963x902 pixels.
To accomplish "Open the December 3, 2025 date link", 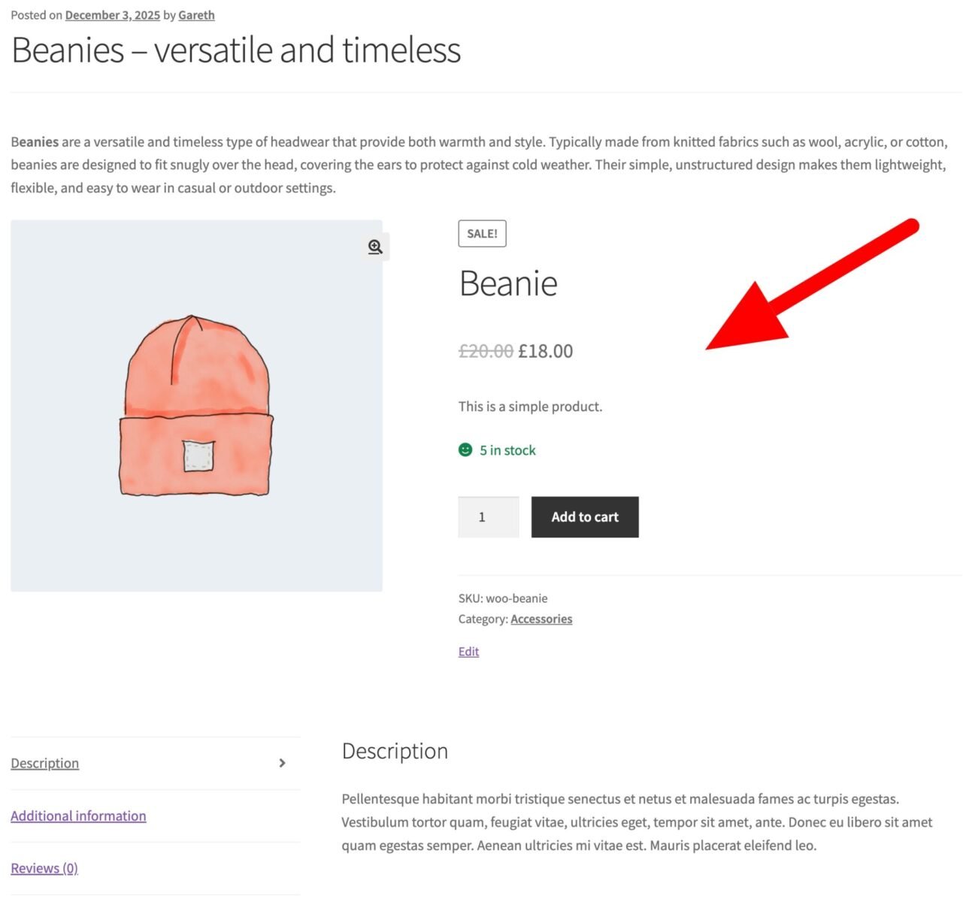I will click(113, 14).
